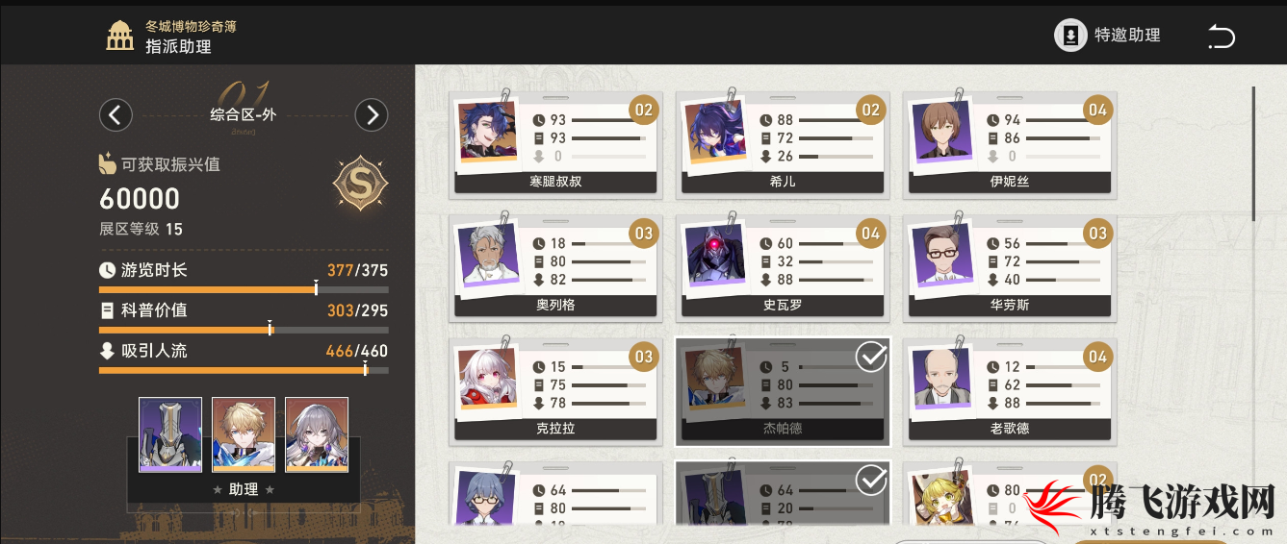Image resolution: width=1287 pixels, height=544 pixels.
Task: Click the document icon beside 科普价值
Action: coord(107,310)
